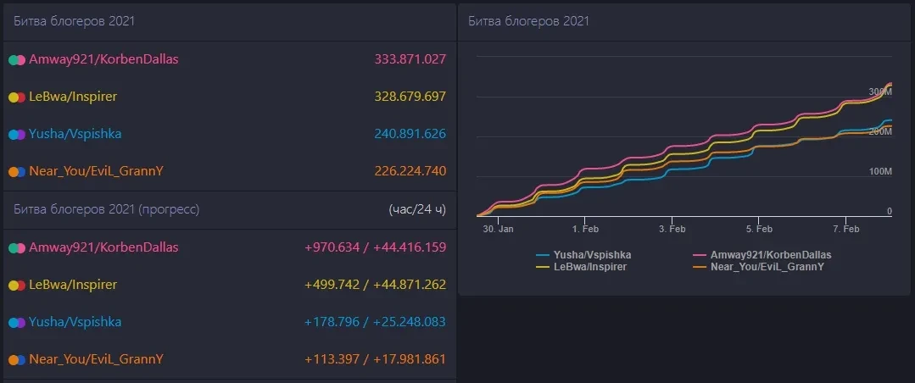This screenshot has height=383, width=915.
Task: Click the Amway921/KorbenDallas color line in the chart legend
Action: pyautogui.click(x=700, y=254)
